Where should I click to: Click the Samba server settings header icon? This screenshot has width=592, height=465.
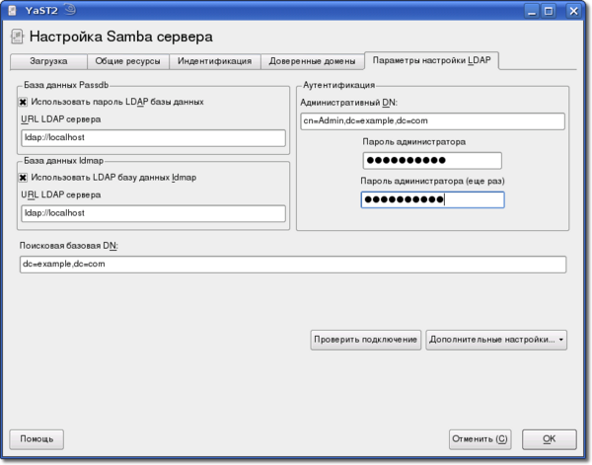pos(17,38)
